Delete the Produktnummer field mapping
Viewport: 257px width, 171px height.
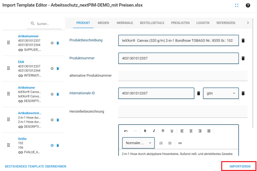tap(243, 58)
